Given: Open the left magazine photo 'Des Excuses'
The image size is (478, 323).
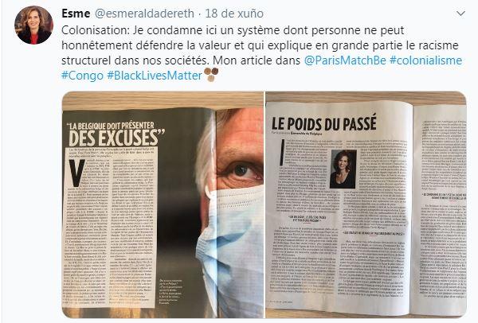Looking at the screenshot, I should pyautogui.click(x=163, y=204).
